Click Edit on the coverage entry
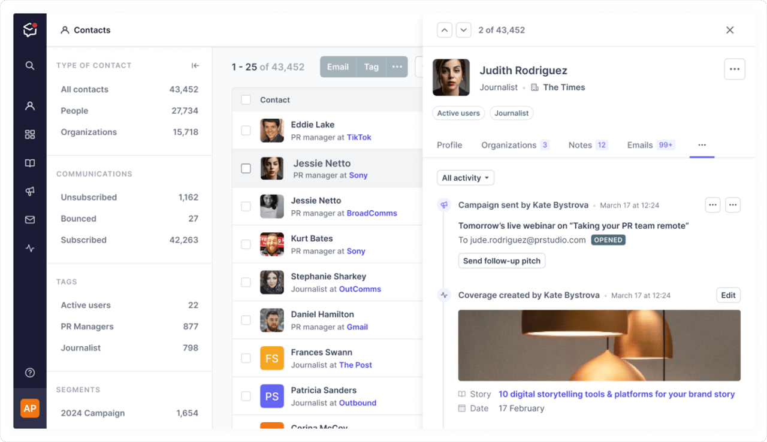Image resolution: width=767 pixels, height=442 pixels. point(728,295)
